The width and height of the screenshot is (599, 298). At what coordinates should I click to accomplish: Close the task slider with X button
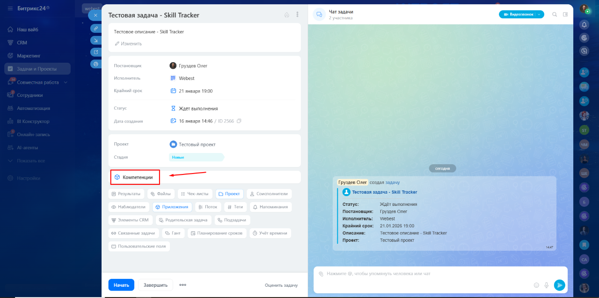pyautogui.click(x=95, y=15)
